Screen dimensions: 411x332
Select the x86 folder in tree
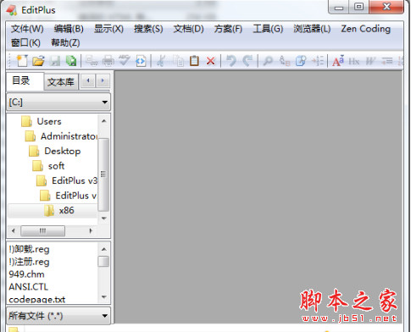59,211
